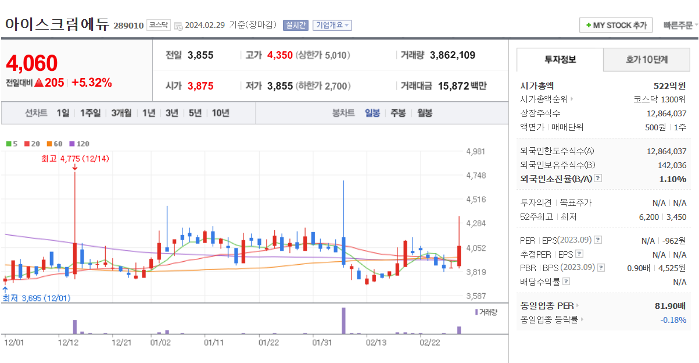
Task: Click the 고가 value 4,350
Action: point(280,55)
